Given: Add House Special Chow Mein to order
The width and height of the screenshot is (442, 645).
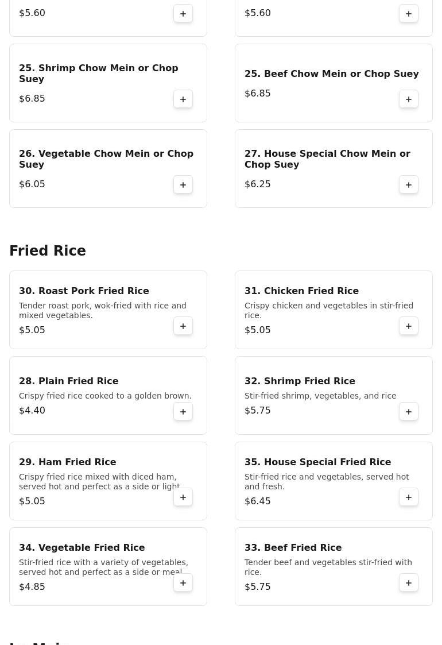Looking at the screenshot, I should click(409, 185).
